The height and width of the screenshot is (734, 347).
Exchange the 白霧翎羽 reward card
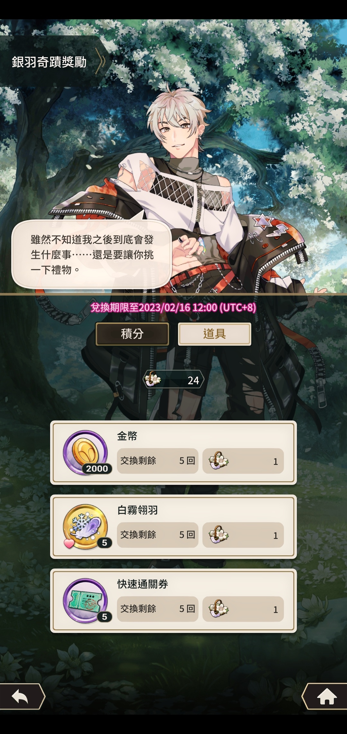(x=173, y=527)
